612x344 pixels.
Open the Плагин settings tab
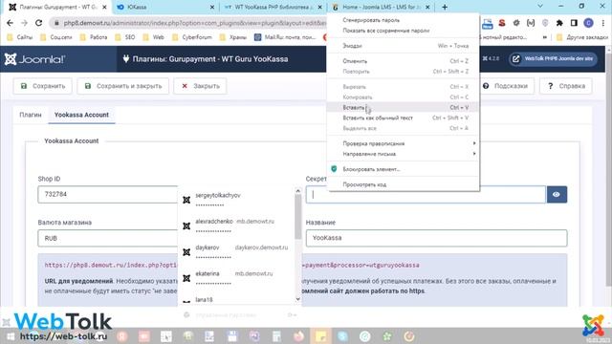[x=31, y=115]
